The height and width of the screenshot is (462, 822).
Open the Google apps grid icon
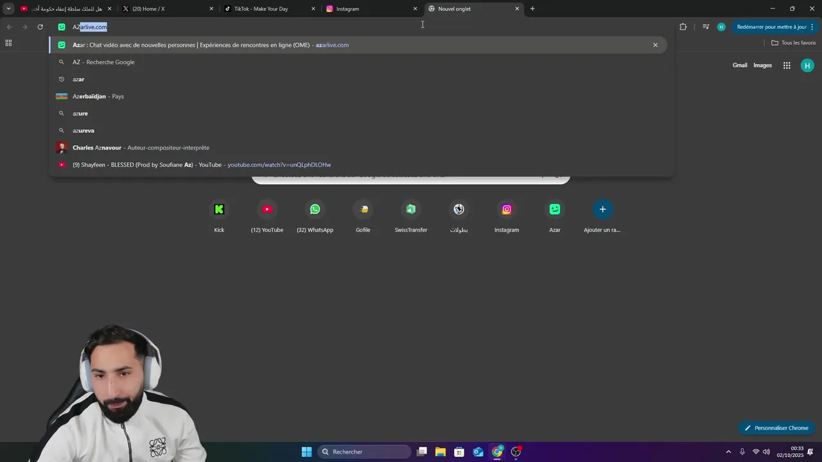(x=787, y=65)
